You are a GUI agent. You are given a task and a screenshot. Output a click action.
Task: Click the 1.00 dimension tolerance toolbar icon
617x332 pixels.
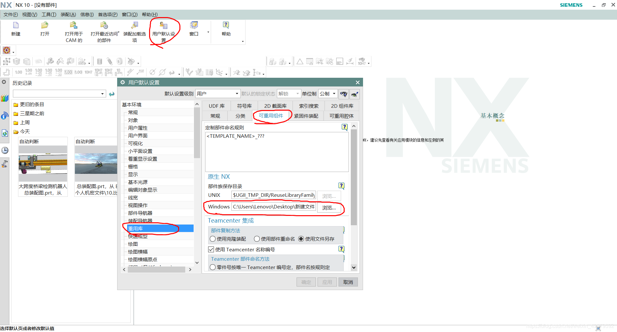tap(19, 72)
